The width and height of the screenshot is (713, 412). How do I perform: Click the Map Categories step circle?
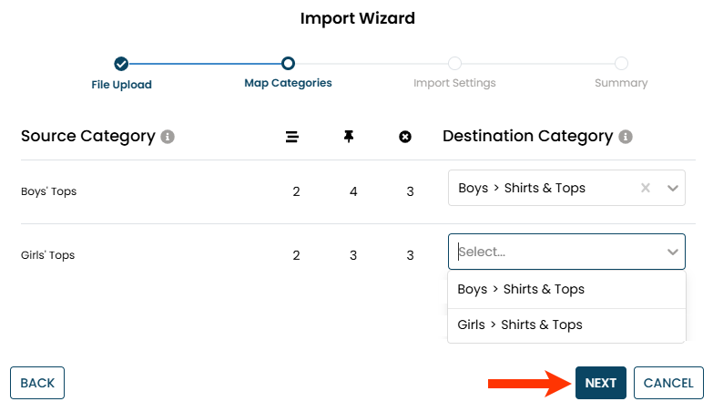point(288,64)
